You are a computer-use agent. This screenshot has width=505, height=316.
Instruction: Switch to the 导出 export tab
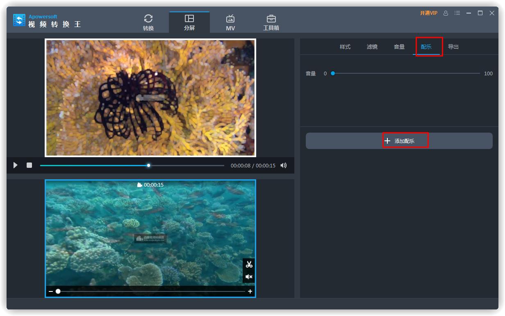(453, 47)
